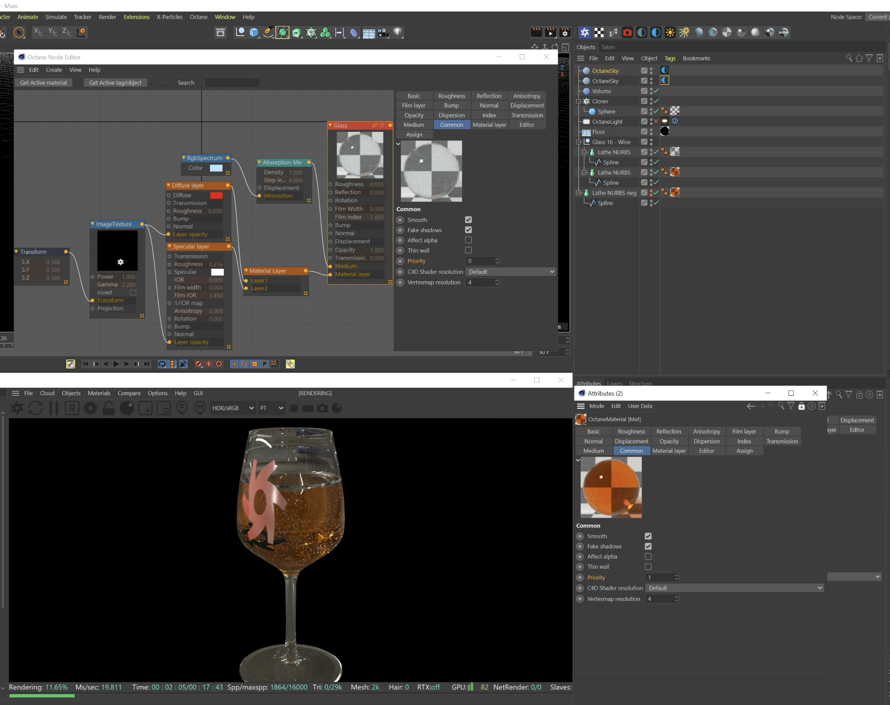
Task: Open Octane render settings gear
Action: (x=90, y=408)
